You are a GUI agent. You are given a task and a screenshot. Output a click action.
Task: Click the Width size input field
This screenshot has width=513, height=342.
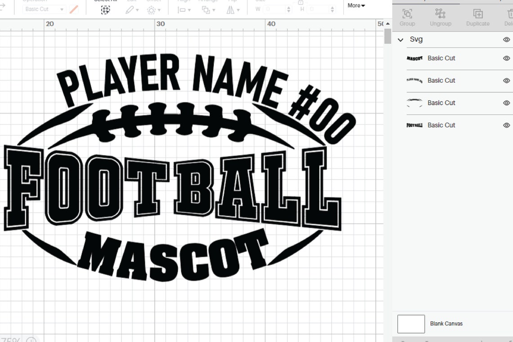coord(275,9)
